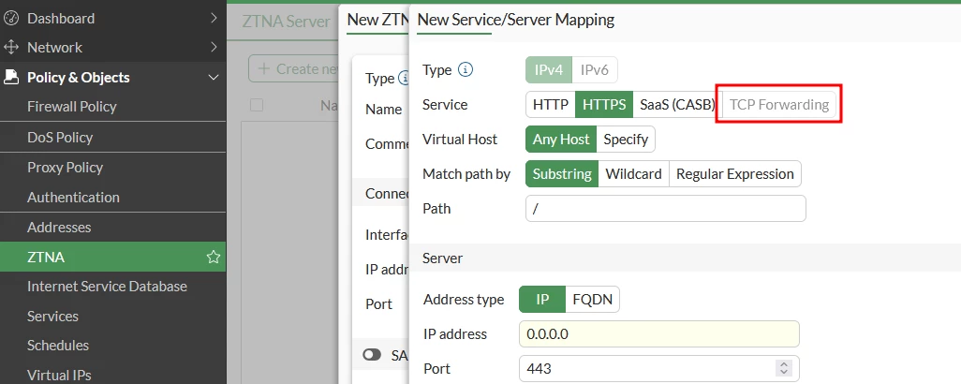The image size is (961, 384).
Task: Toggle the SA switch in ZTNA panel
Action: [372, 355]
